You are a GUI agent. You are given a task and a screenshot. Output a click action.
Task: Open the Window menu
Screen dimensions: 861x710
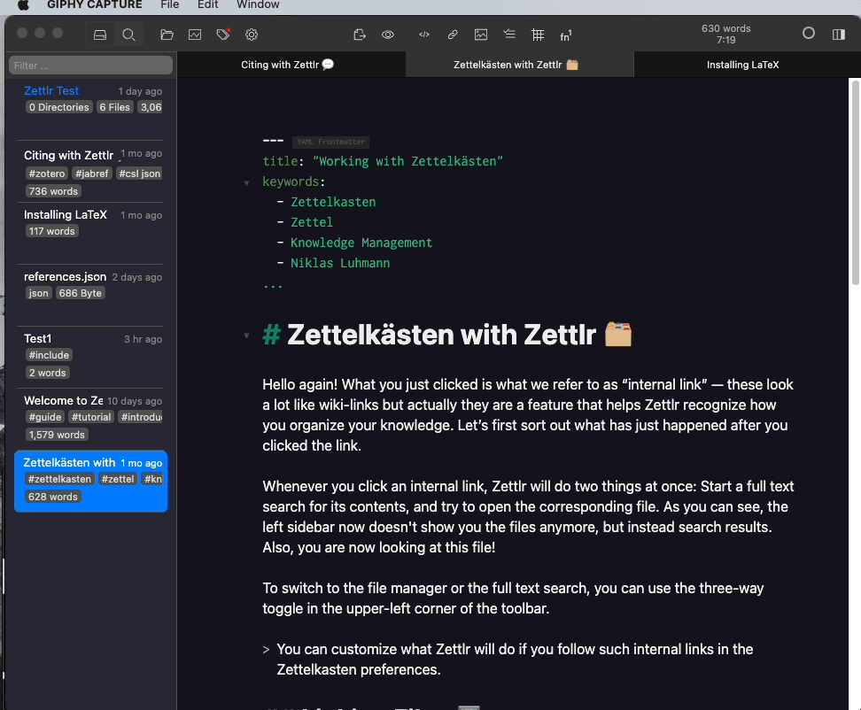258,5
